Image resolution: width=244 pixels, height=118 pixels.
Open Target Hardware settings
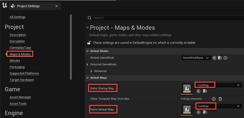[x=21, y=80]
